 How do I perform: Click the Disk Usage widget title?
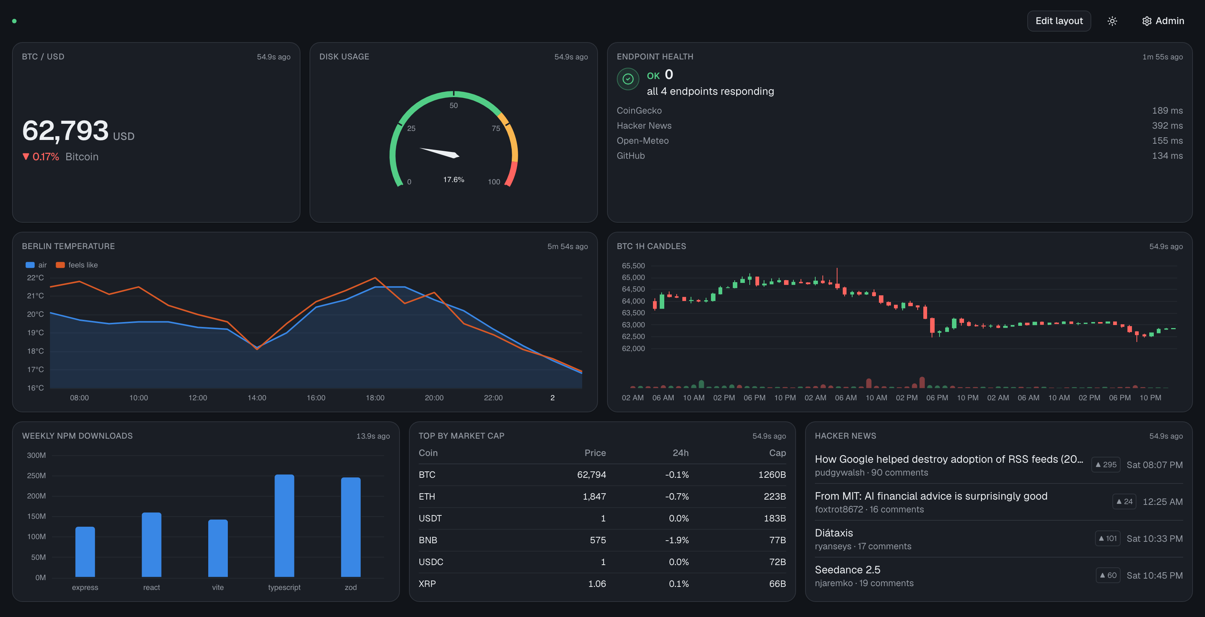[344, 56]
